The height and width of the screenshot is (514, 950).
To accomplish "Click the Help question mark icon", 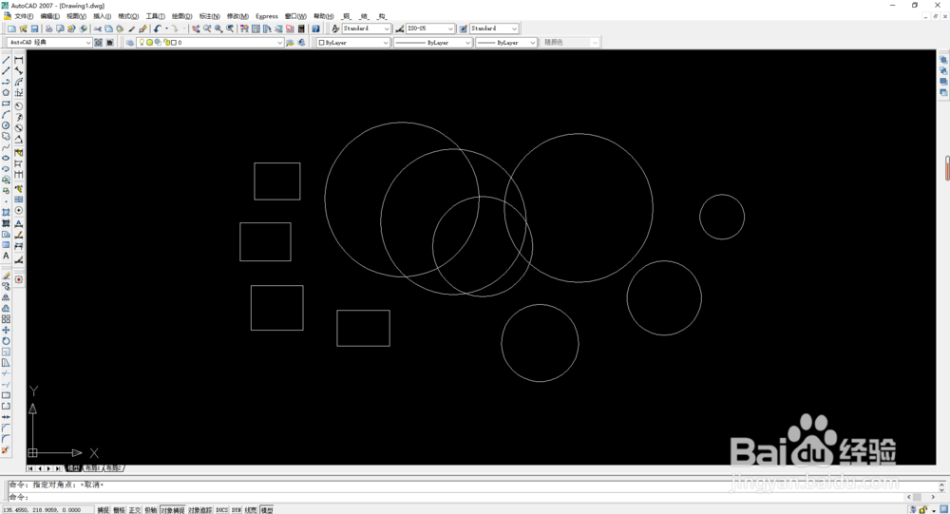I will 315,29.
